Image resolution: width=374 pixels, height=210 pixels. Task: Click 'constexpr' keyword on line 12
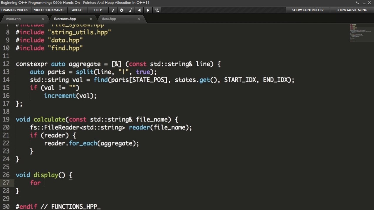pos(32,64)
